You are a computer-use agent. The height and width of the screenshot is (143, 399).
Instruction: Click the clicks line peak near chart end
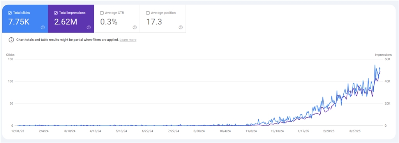point(375,65)
